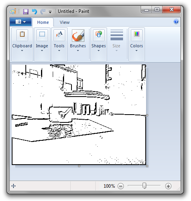The width and height of the screenshot is (191, 201).
Task: Click the Colors palette icon
Action: [137, 35]
